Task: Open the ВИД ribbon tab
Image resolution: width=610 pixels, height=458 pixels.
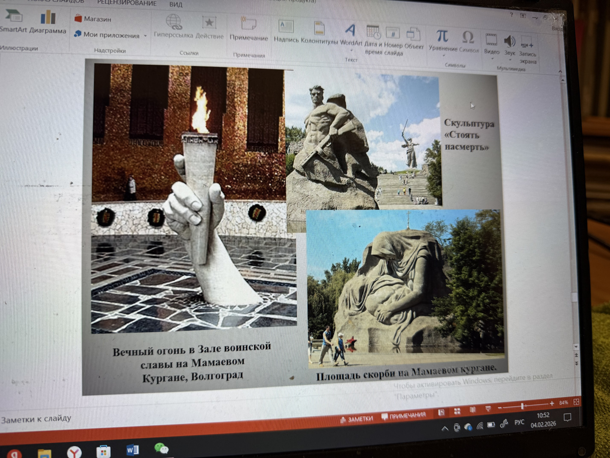Action: (x=176, y=5)
